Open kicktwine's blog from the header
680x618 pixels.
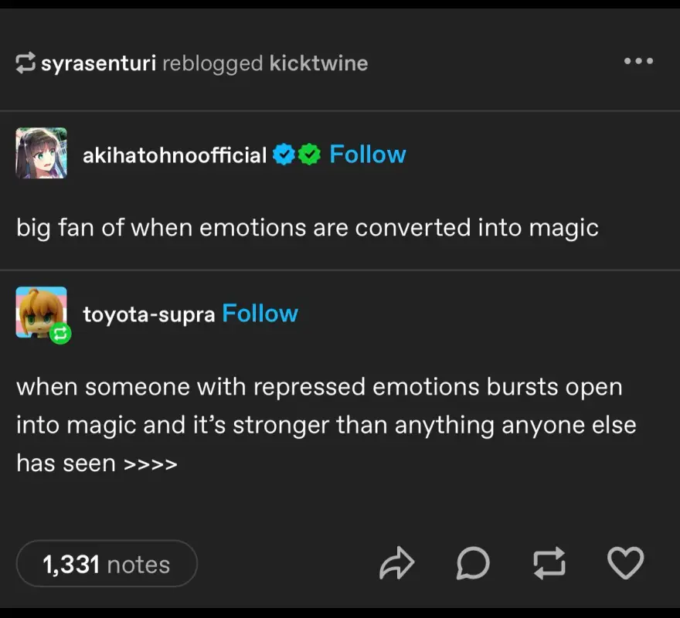click(318, 63)
